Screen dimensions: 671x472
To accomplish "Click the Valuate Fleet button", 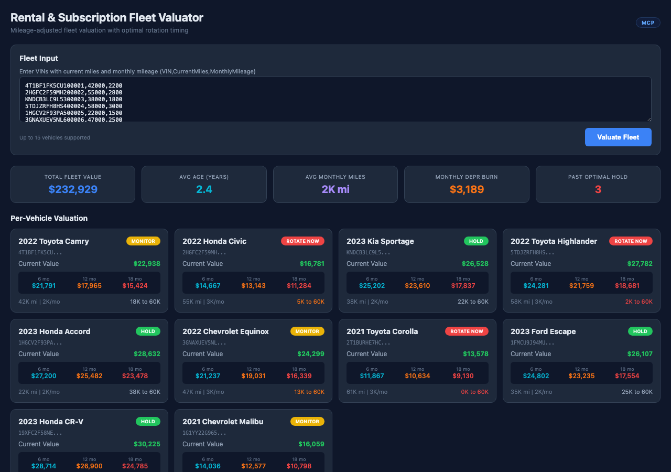I will [618, 137].
